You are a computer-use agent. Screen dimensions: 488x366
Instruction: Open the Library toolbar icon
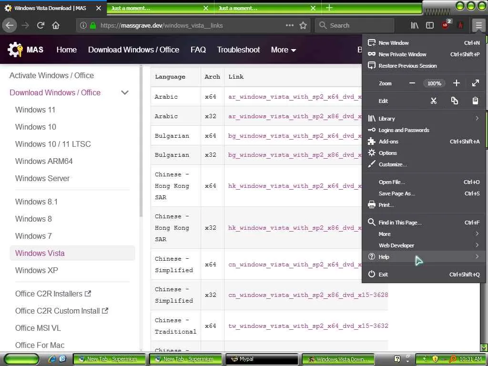pyautogui.click(x=415, y=25)
